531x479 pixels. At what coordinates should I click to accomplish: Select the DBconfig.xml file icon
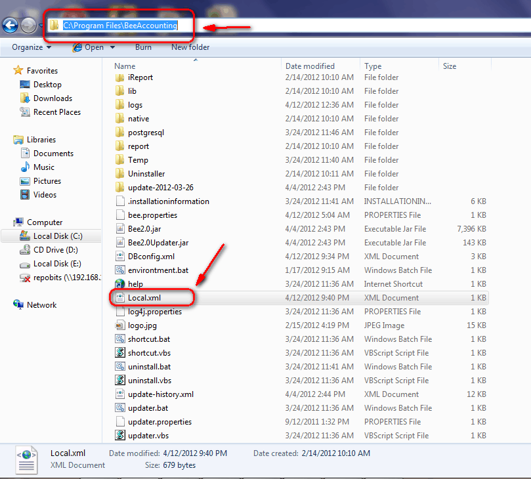click(120, 257)
